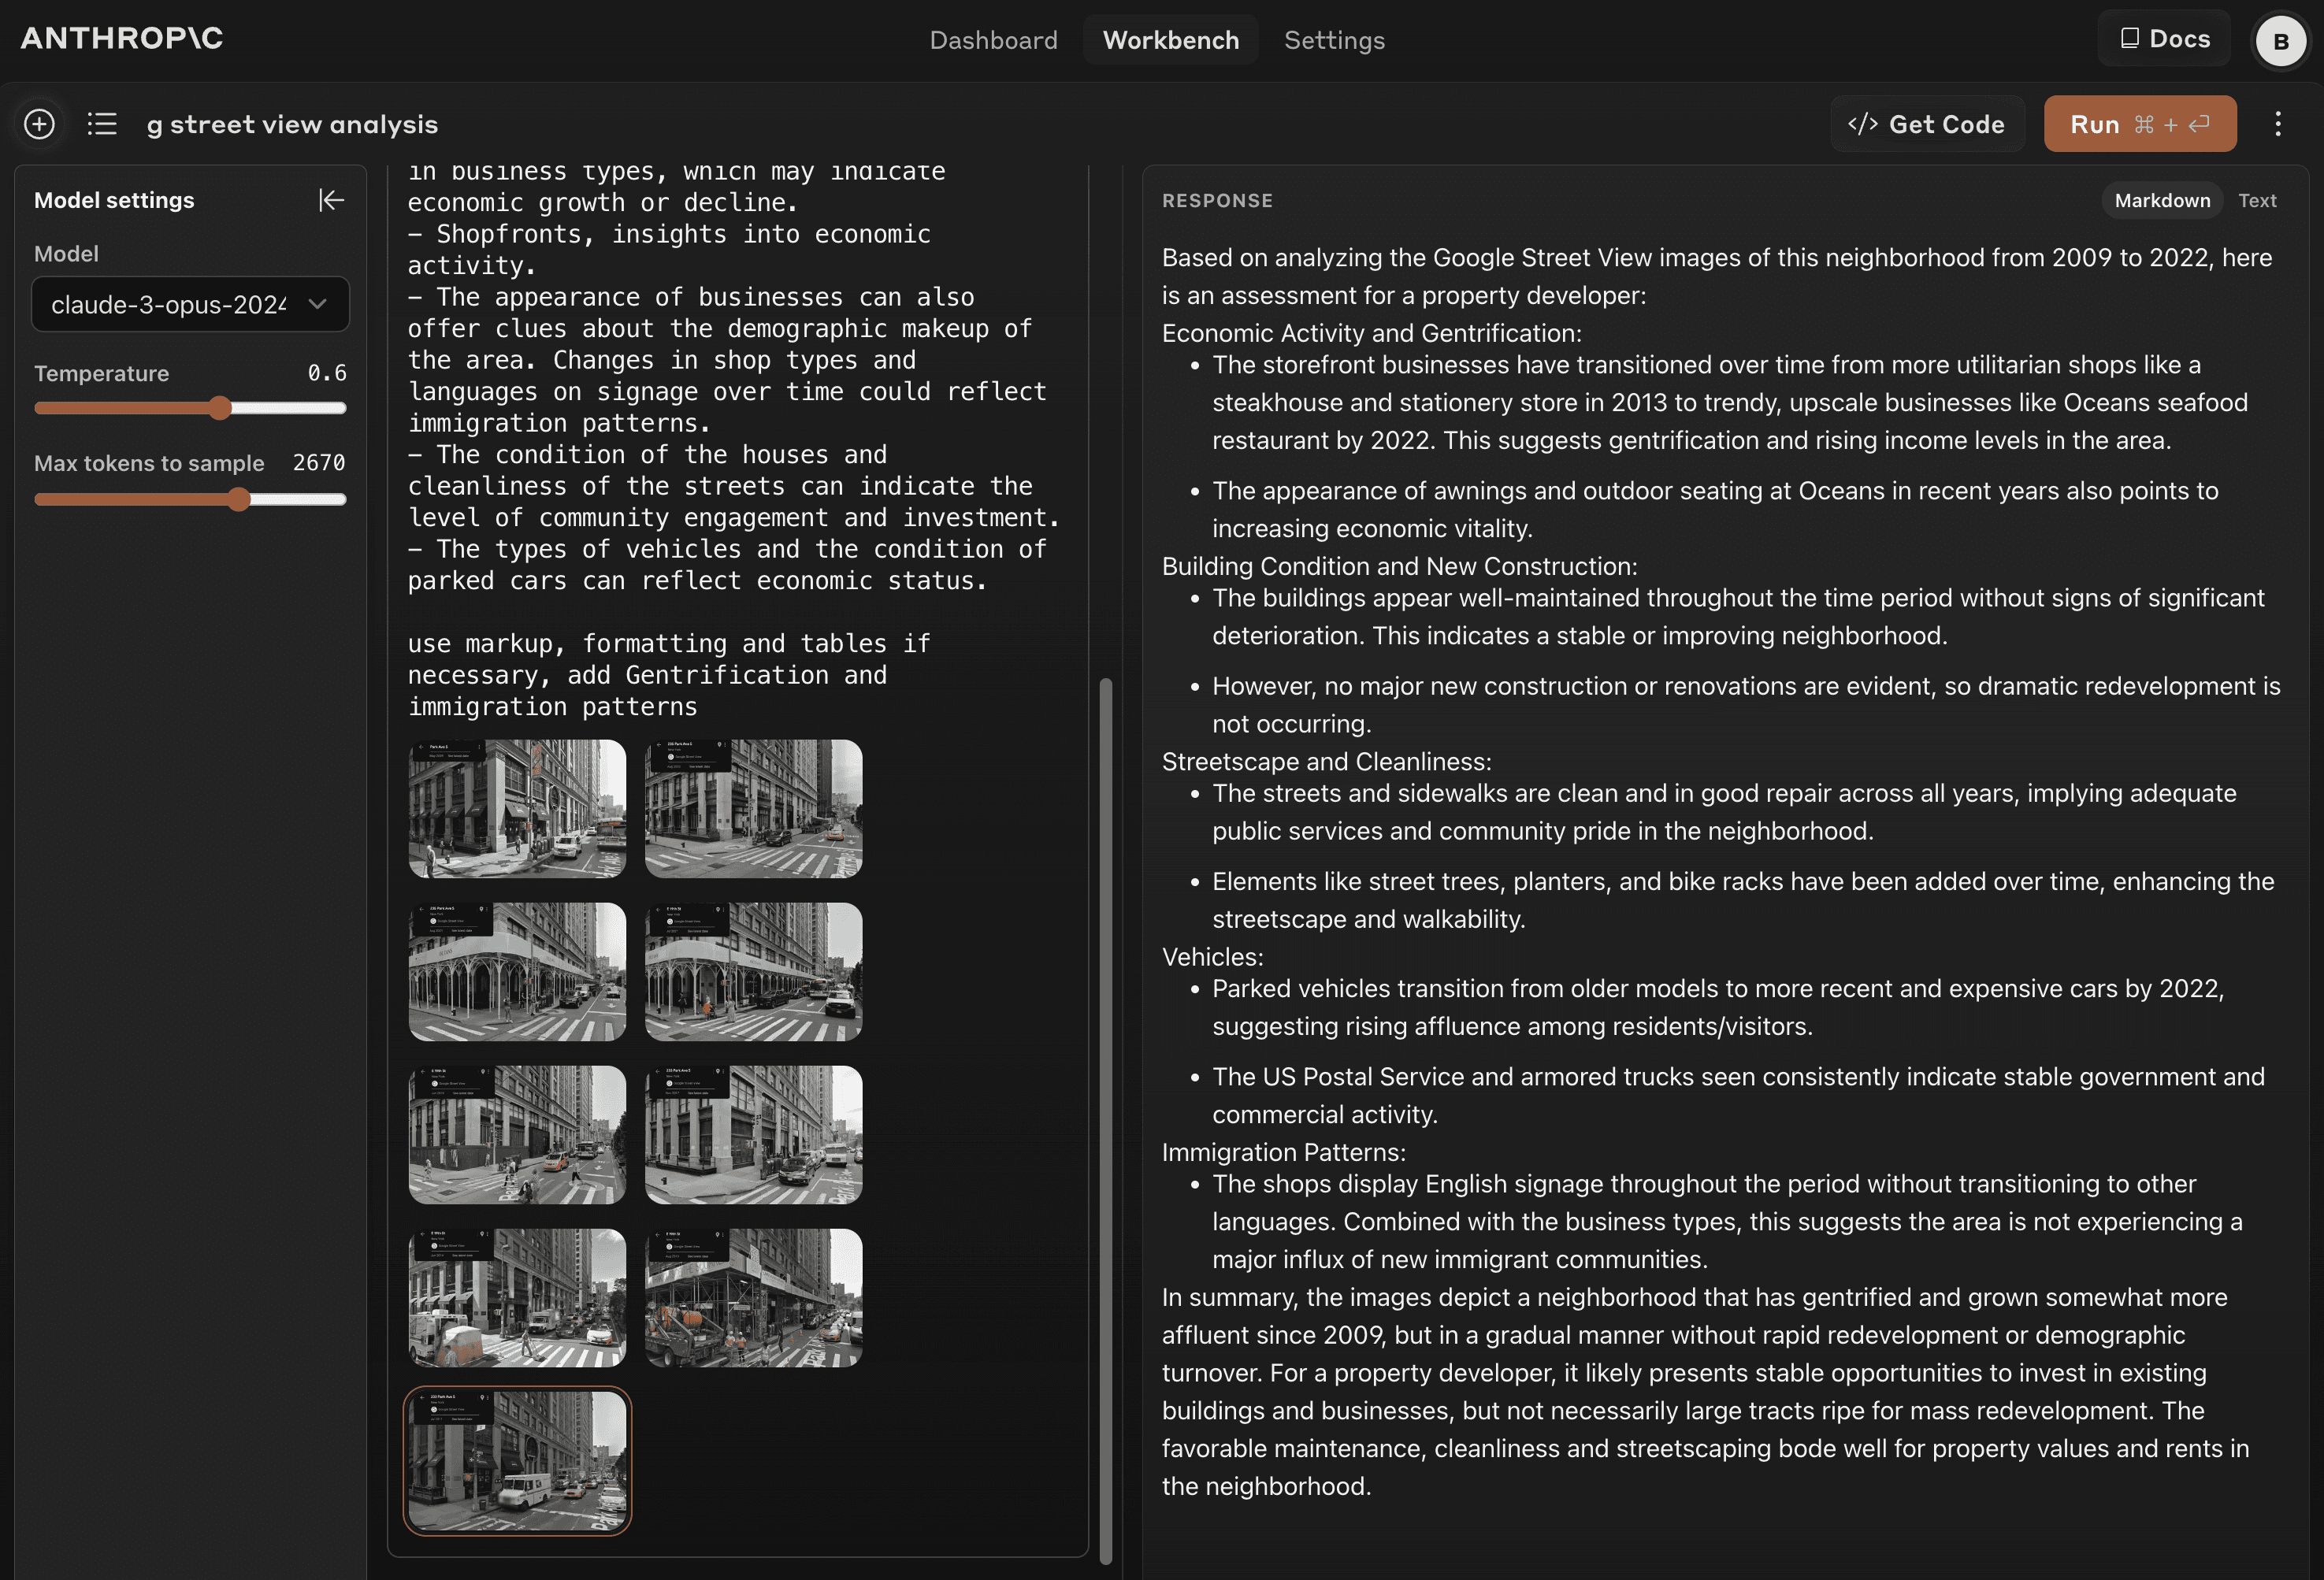Click the model dropdown chevron arrow
The width and height of the screenshot is (2324, 1580).
pyautogui.click(x=318, y=304)
